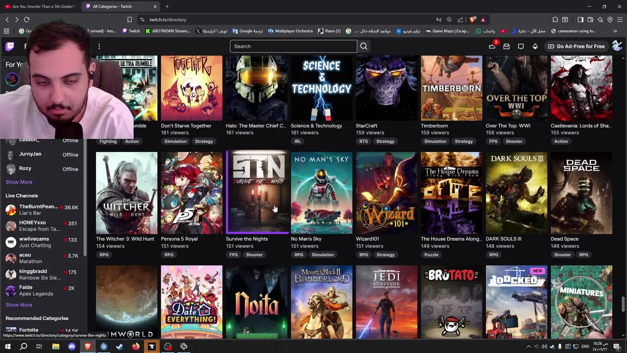This screenshot has width=627, height=353.
Task: Click the Brave Rewards triangle icon
Action: pyautogui.click(x=483, y=20)
